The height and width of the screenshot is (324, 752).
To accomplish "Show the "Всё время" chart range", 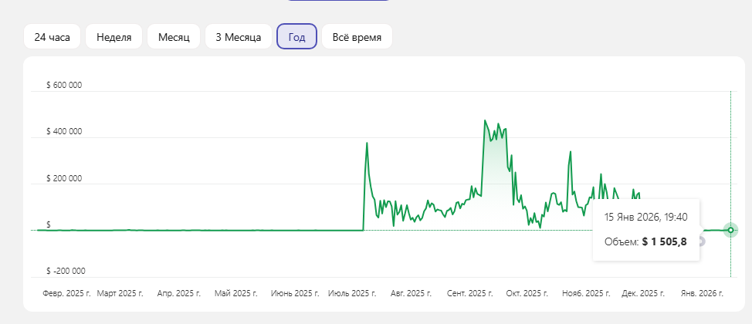I will coord(357,36).
